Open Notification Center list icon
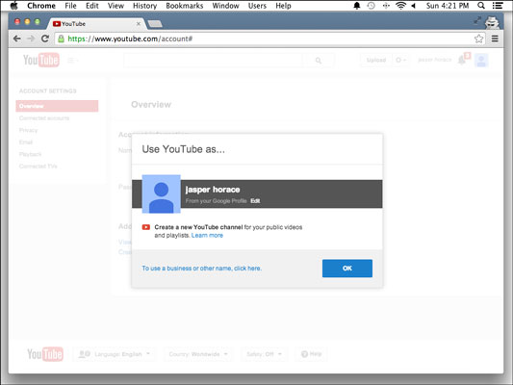Screen dimensions: 513x385 (x=498, y=6)
